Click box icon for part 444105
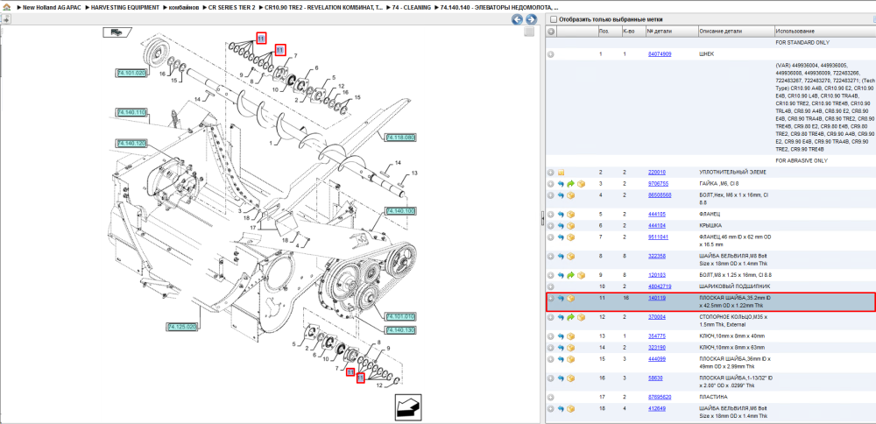 click(x=571, y=214)
